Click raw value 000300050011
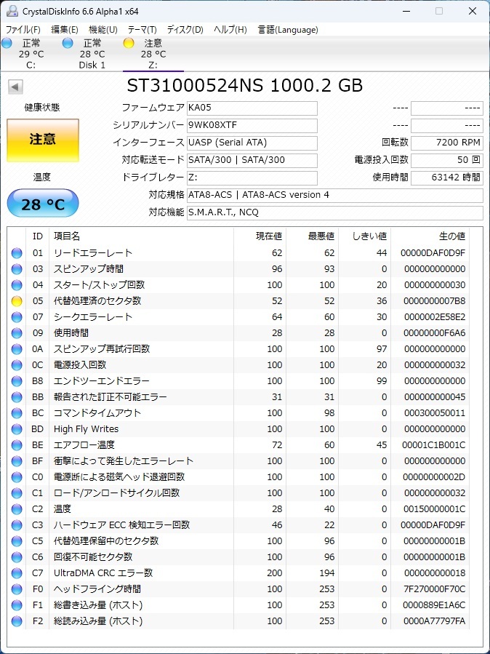This screenshot has height=654, width=490. tap(435, 413)
